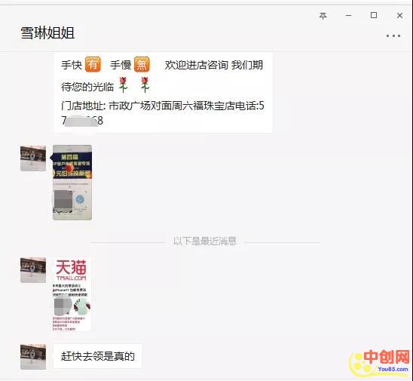The image size is (413, 381).
Task: Open the 第四届 promotion poster image
Action: pyautogui.click(x=72, y=183)
